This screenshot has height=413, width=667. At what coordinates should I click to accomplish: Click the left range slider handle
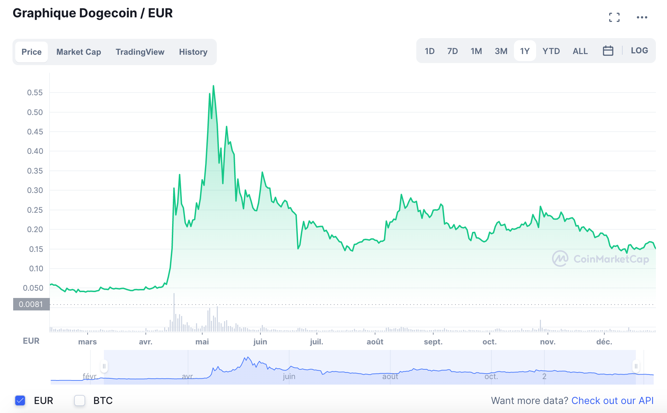[x=104, y=366]
